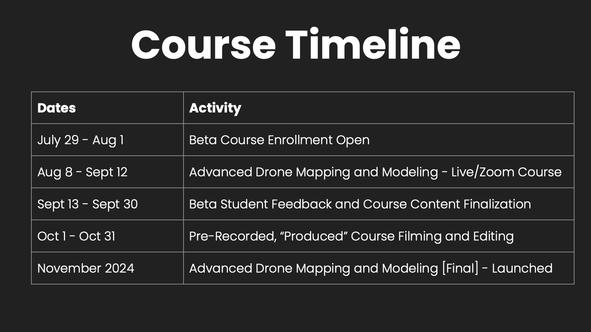591x332 pixels.
Task: Select the July 29 - Aug 1 cell
Action: pyautogui.click(x=107, y=140)
